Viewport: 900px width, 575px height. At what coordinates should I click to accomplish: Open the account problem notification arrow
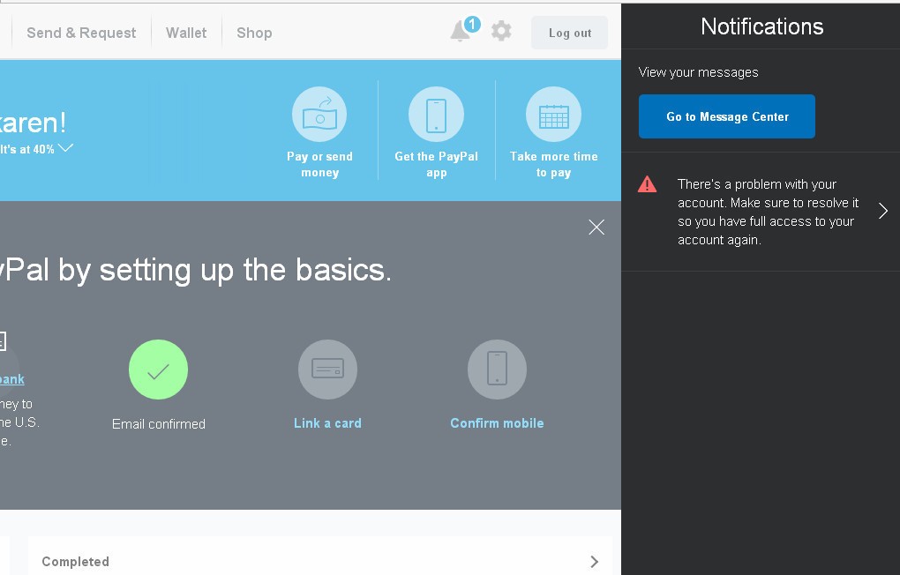point(883,211)
